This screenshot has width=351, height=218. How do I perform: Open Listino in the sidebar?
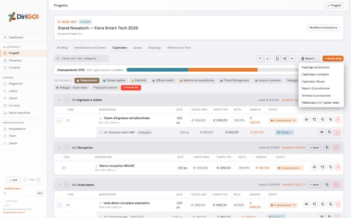[23, 91]
